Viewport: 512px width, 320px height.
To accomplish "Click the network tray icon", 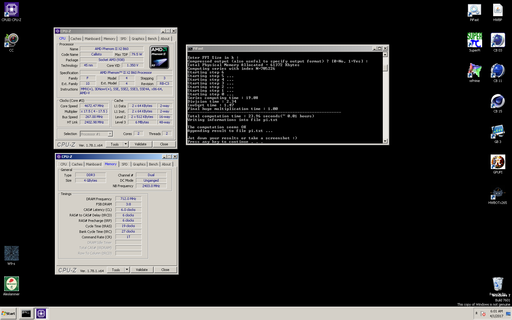I will [508, 314].
